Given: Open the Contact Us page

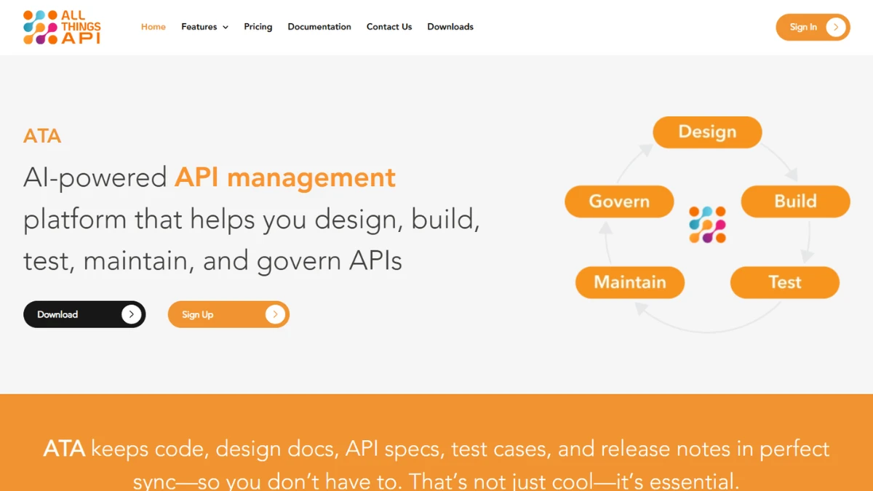Looking at the screenshot, I should 389,26.
